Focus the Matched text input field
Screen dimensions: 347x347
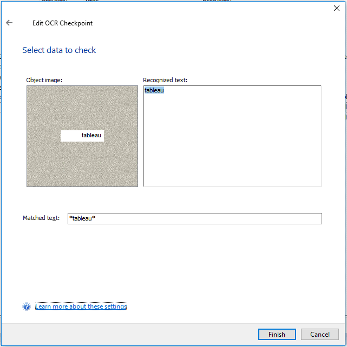(195, 218)
